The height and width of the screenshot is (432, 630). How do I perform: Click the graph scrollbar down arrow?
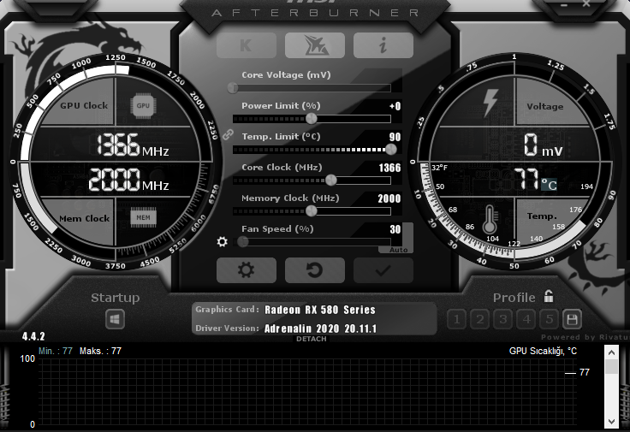tap(611, 422)
